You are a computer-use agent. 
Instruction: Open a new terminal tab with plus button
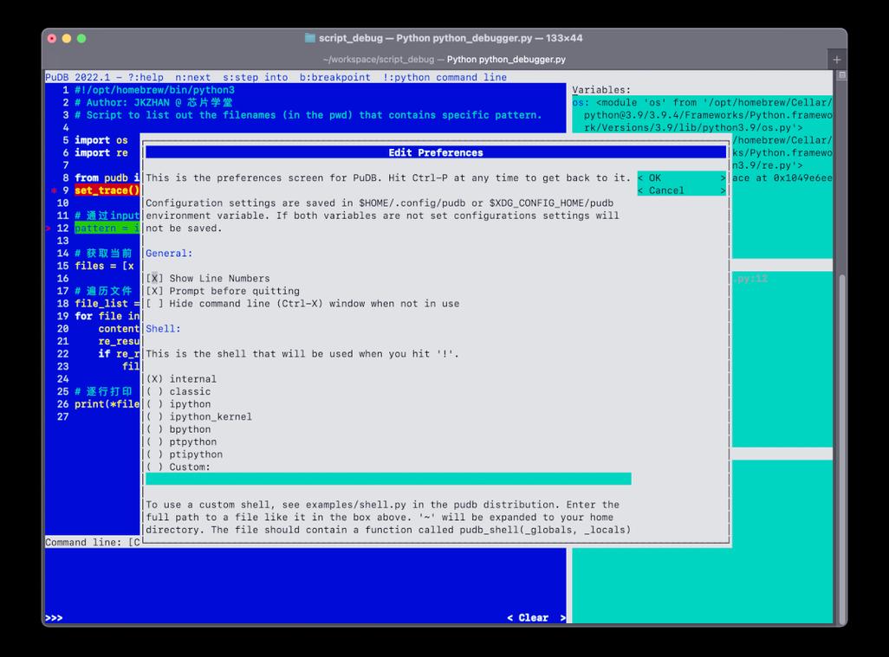click(837, 59)
